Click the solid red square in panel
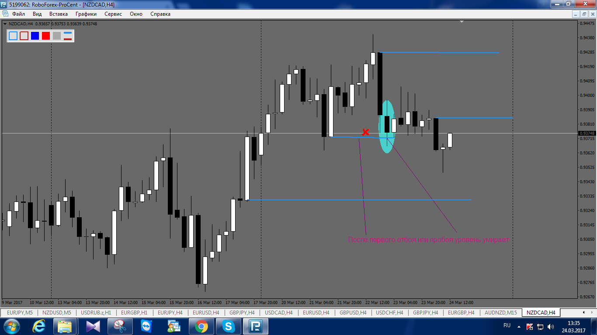Image resolution: width=597 pixels, height=335 pixels. point(46,36)
